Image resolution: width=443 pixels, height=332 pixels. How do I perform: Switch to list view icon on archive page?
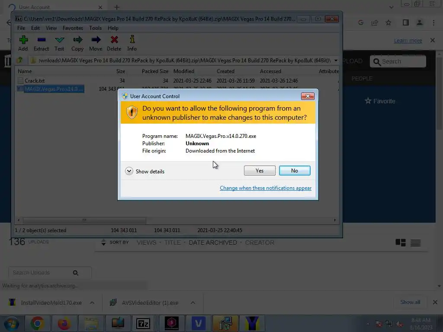(415, 243)
